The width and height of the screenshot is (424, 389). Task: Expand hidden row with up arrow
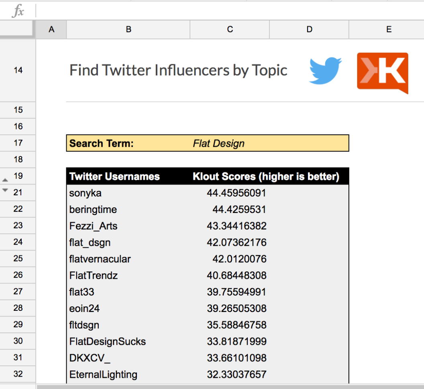pyautogui.click(x=5, y=180)
